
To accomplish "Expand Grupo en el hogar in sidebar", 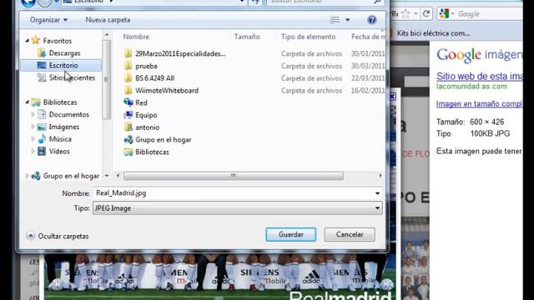I will pyautogui.click(x=28, y=176).
